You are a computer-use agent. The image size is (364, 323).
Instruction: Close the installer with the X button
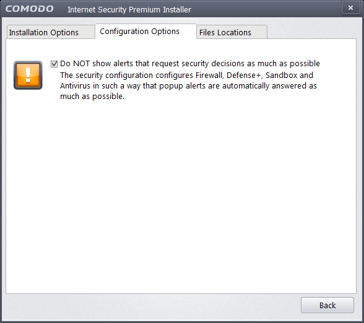point(350,8)
